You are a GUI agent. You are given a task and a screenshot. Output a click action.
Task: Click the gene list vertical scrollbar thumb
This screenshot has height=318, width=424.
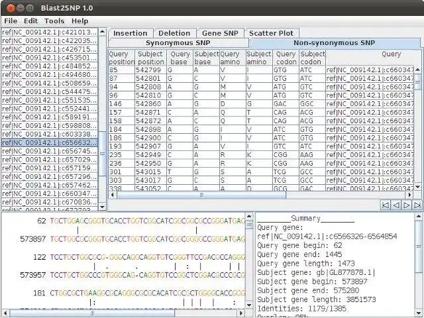pos(102,154)
